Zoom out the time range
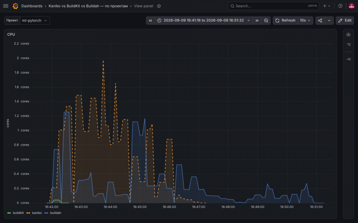Screen dimensions: 358x223 [266, 21]
